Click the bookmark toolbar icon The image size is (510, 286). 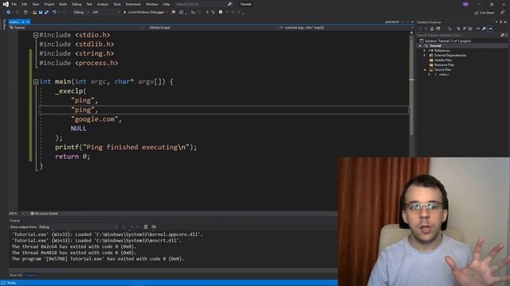coord(221,13)
